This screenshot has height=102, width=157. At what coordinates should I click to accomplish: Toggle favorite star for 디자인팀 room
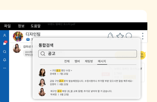point(120,36)
